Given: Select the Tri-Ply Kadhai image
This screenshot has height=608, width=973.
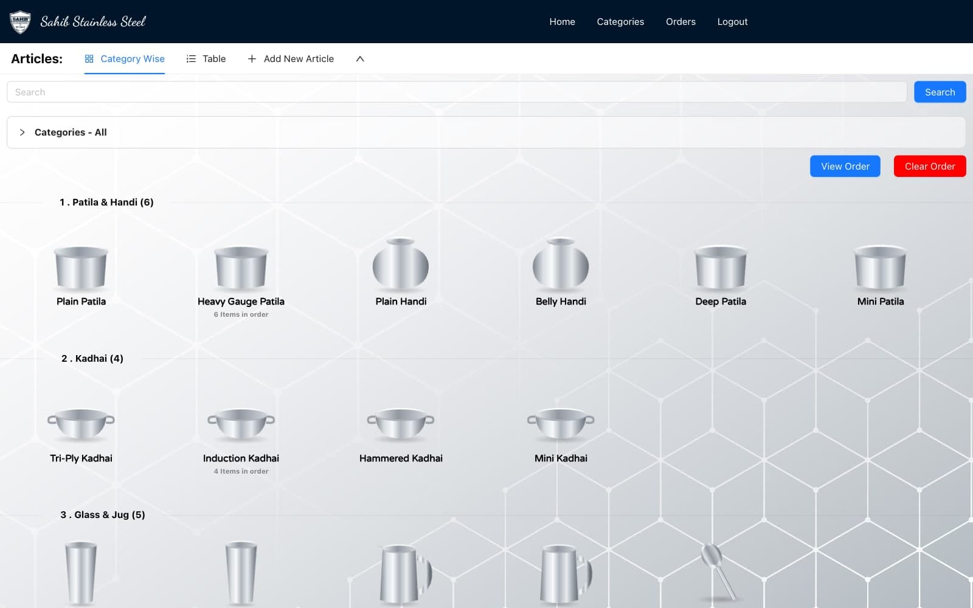Looking at the screenshot, I should coord(81,424).
